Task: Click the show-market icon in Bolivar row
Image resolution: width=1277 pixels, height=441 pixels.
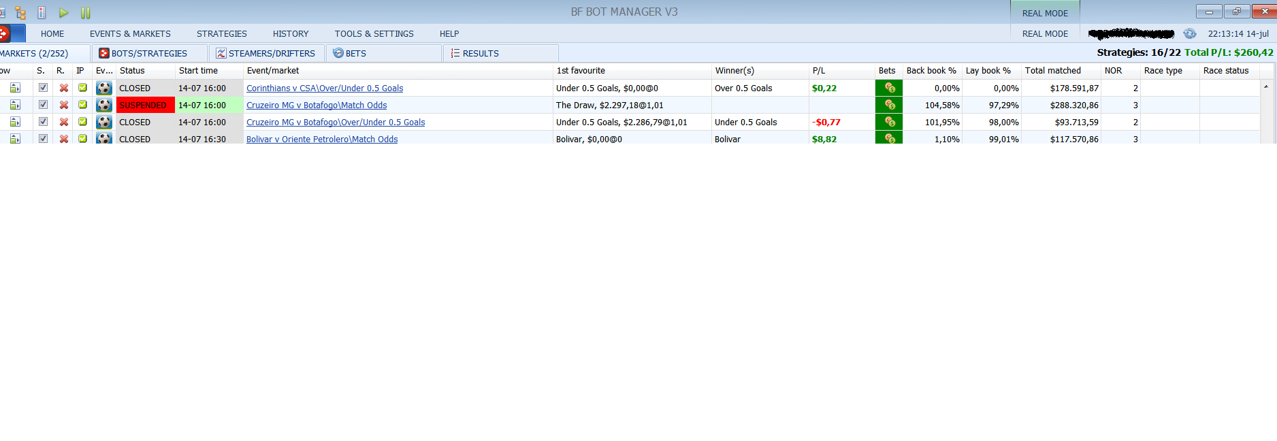Action: click(15, 138)
